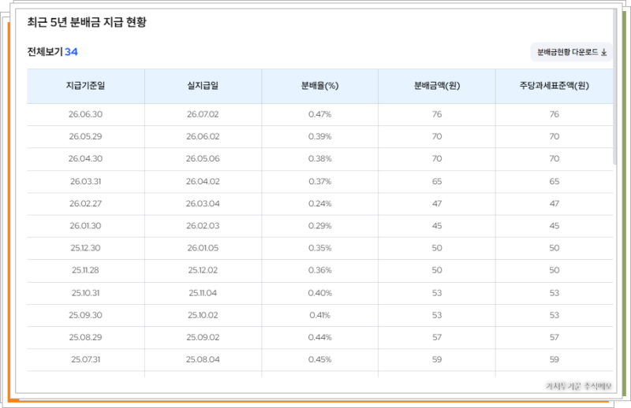Click the rate value 0.44%
The image size is (631, 408).
(x=320, y=337)
